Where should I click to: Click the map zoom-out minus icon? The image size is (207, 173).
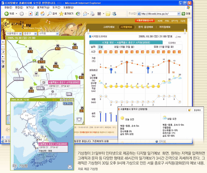click(x=3, y=47)
